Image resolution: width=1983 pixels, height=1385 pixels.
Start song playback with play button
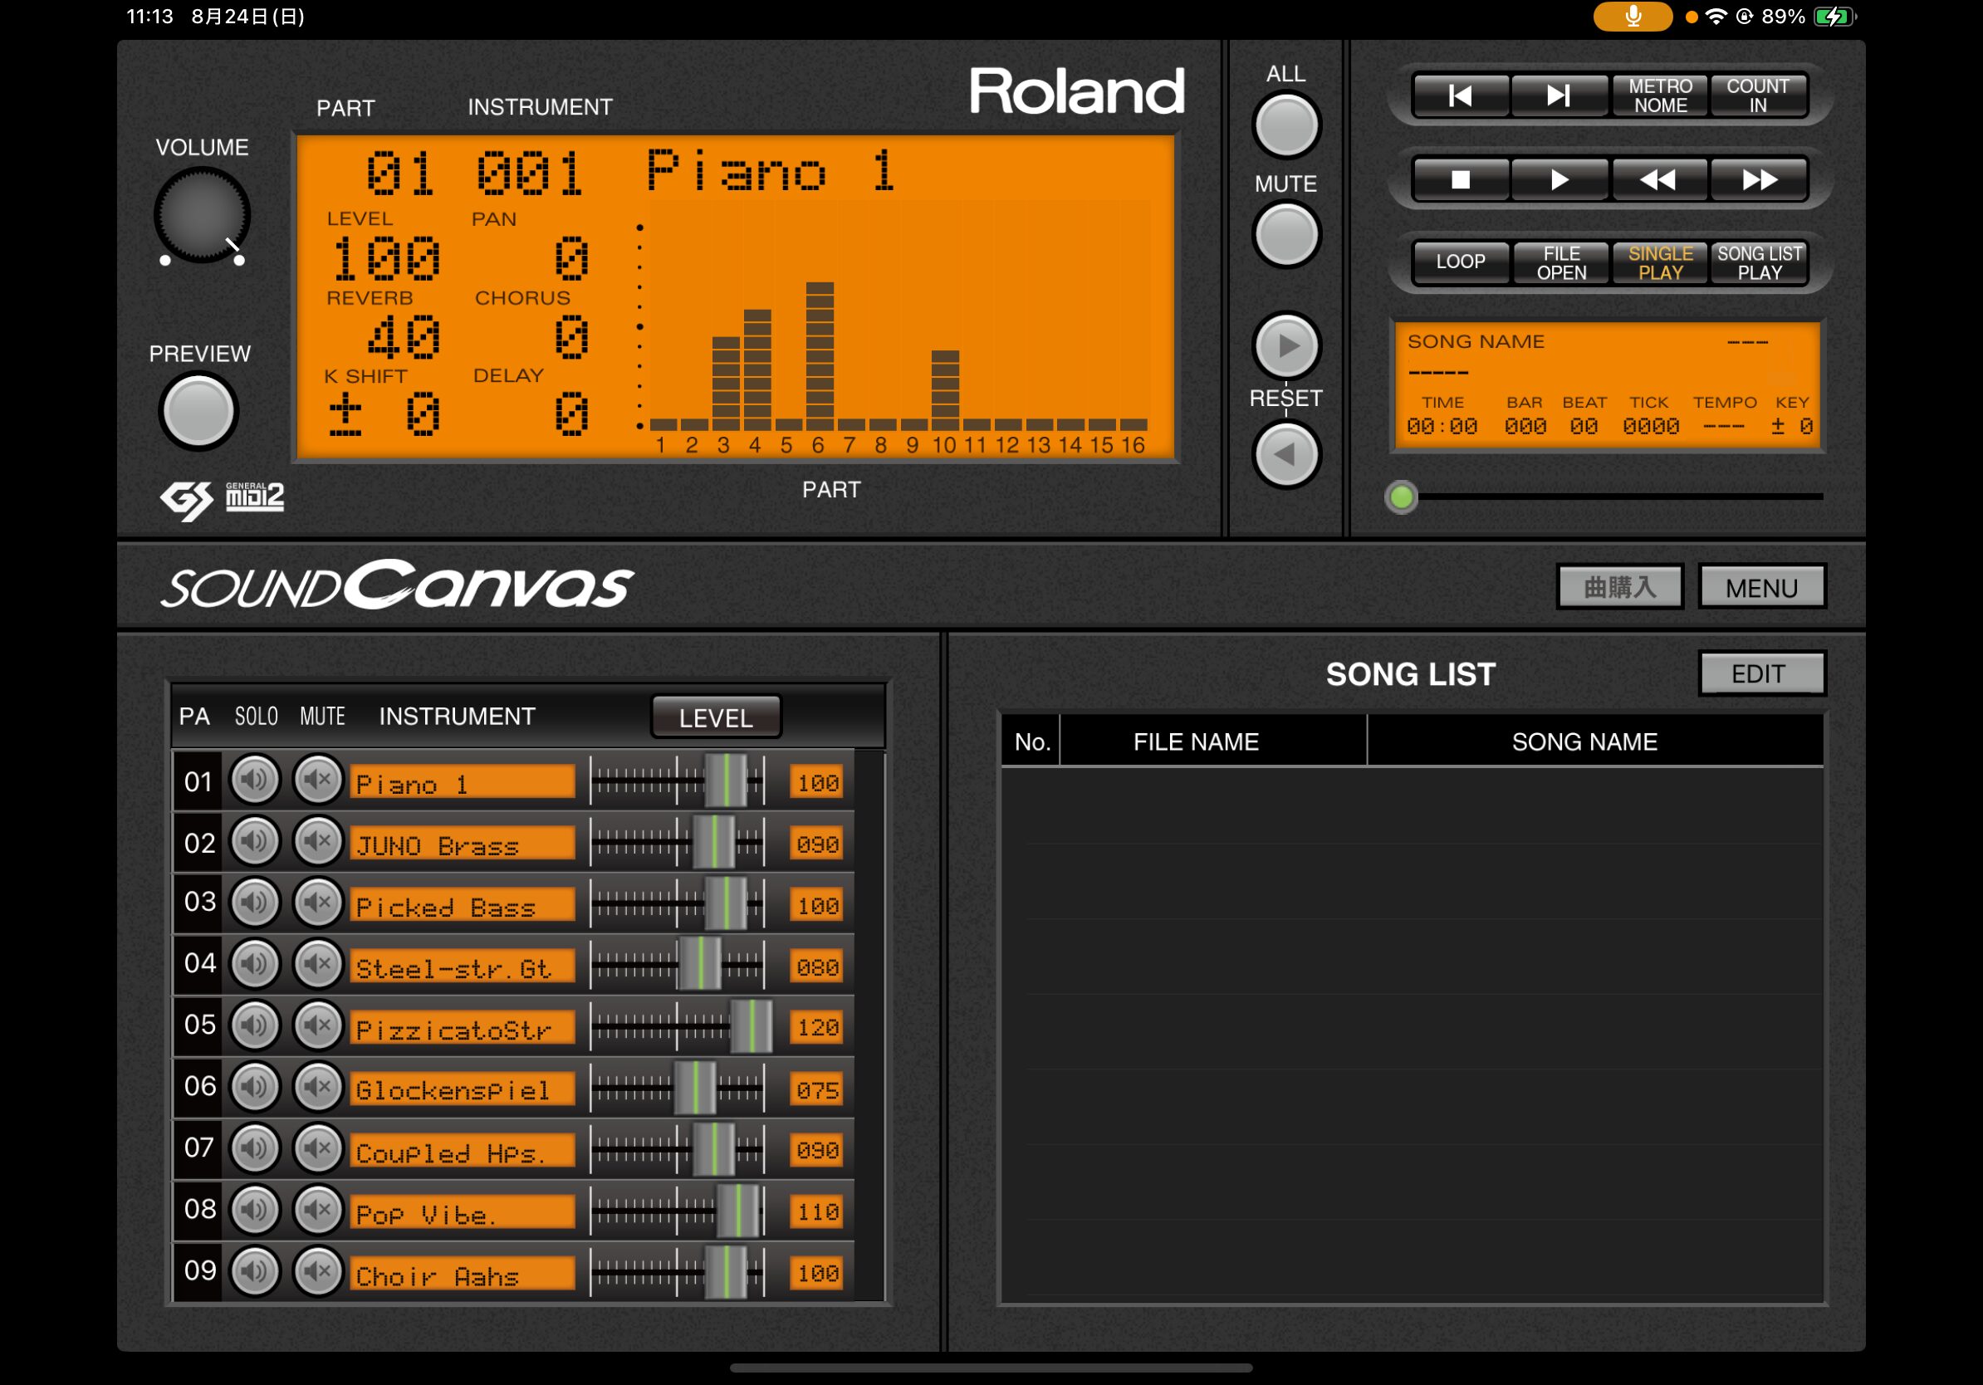(x=1559, y=179)
